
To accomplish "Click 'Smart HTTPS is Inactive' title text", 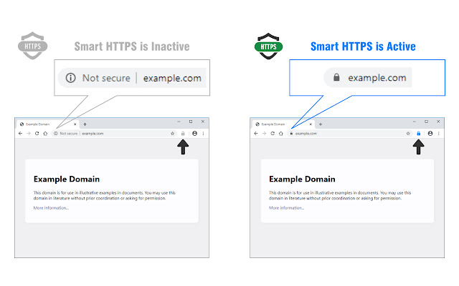I will pyautogui.click(x=132, y=46).
